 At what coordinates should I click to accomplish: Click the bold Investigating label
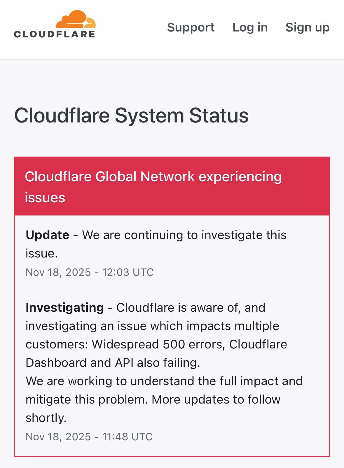pyautogui.click(x=65, y=308)
